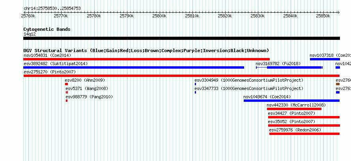This screenshot has width=351, height=161.
Task: Click the esv5371 (Wang2008) text label
Action: coord(87,88)
